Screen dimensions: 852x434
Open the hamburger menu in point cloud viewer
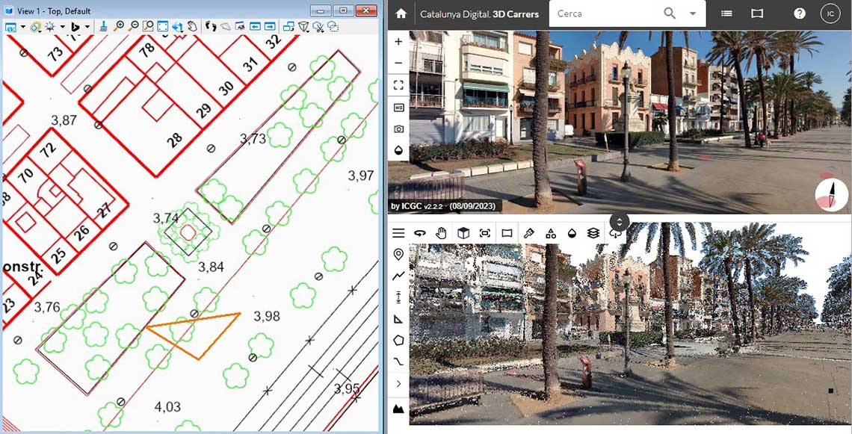(398, 232)
